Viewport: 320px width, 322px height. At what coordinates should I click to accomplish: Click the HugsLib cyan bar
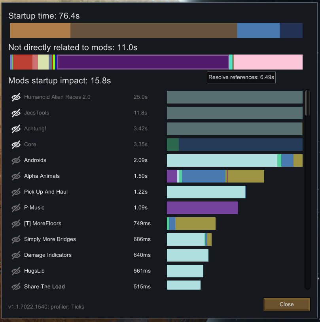tap(185, 271)
